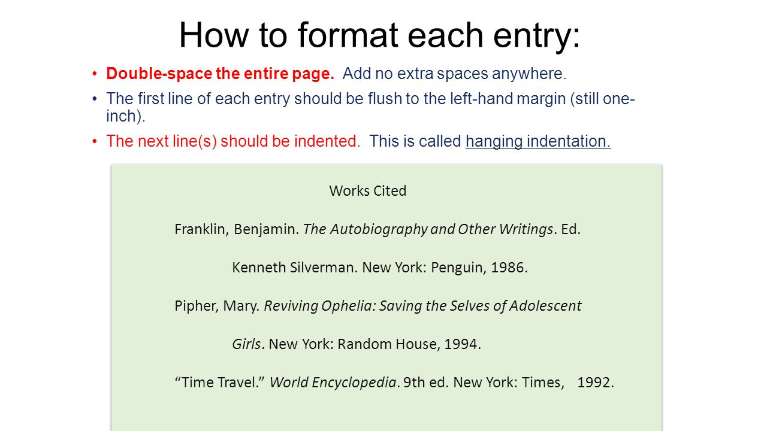Click the 'Franklin, Benjamin.' author name
This screenshot has width=767, height=431.
(x=237, y=229)
